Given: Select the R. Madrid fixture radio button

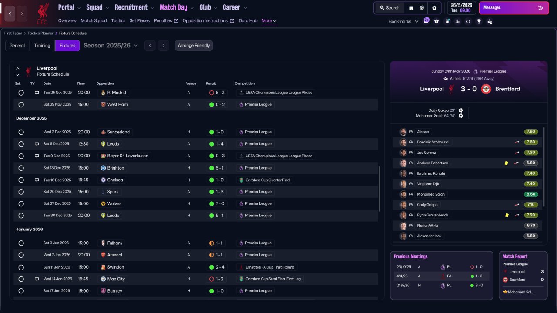Looking at the screenshot, I should click(x=21, y=93).
